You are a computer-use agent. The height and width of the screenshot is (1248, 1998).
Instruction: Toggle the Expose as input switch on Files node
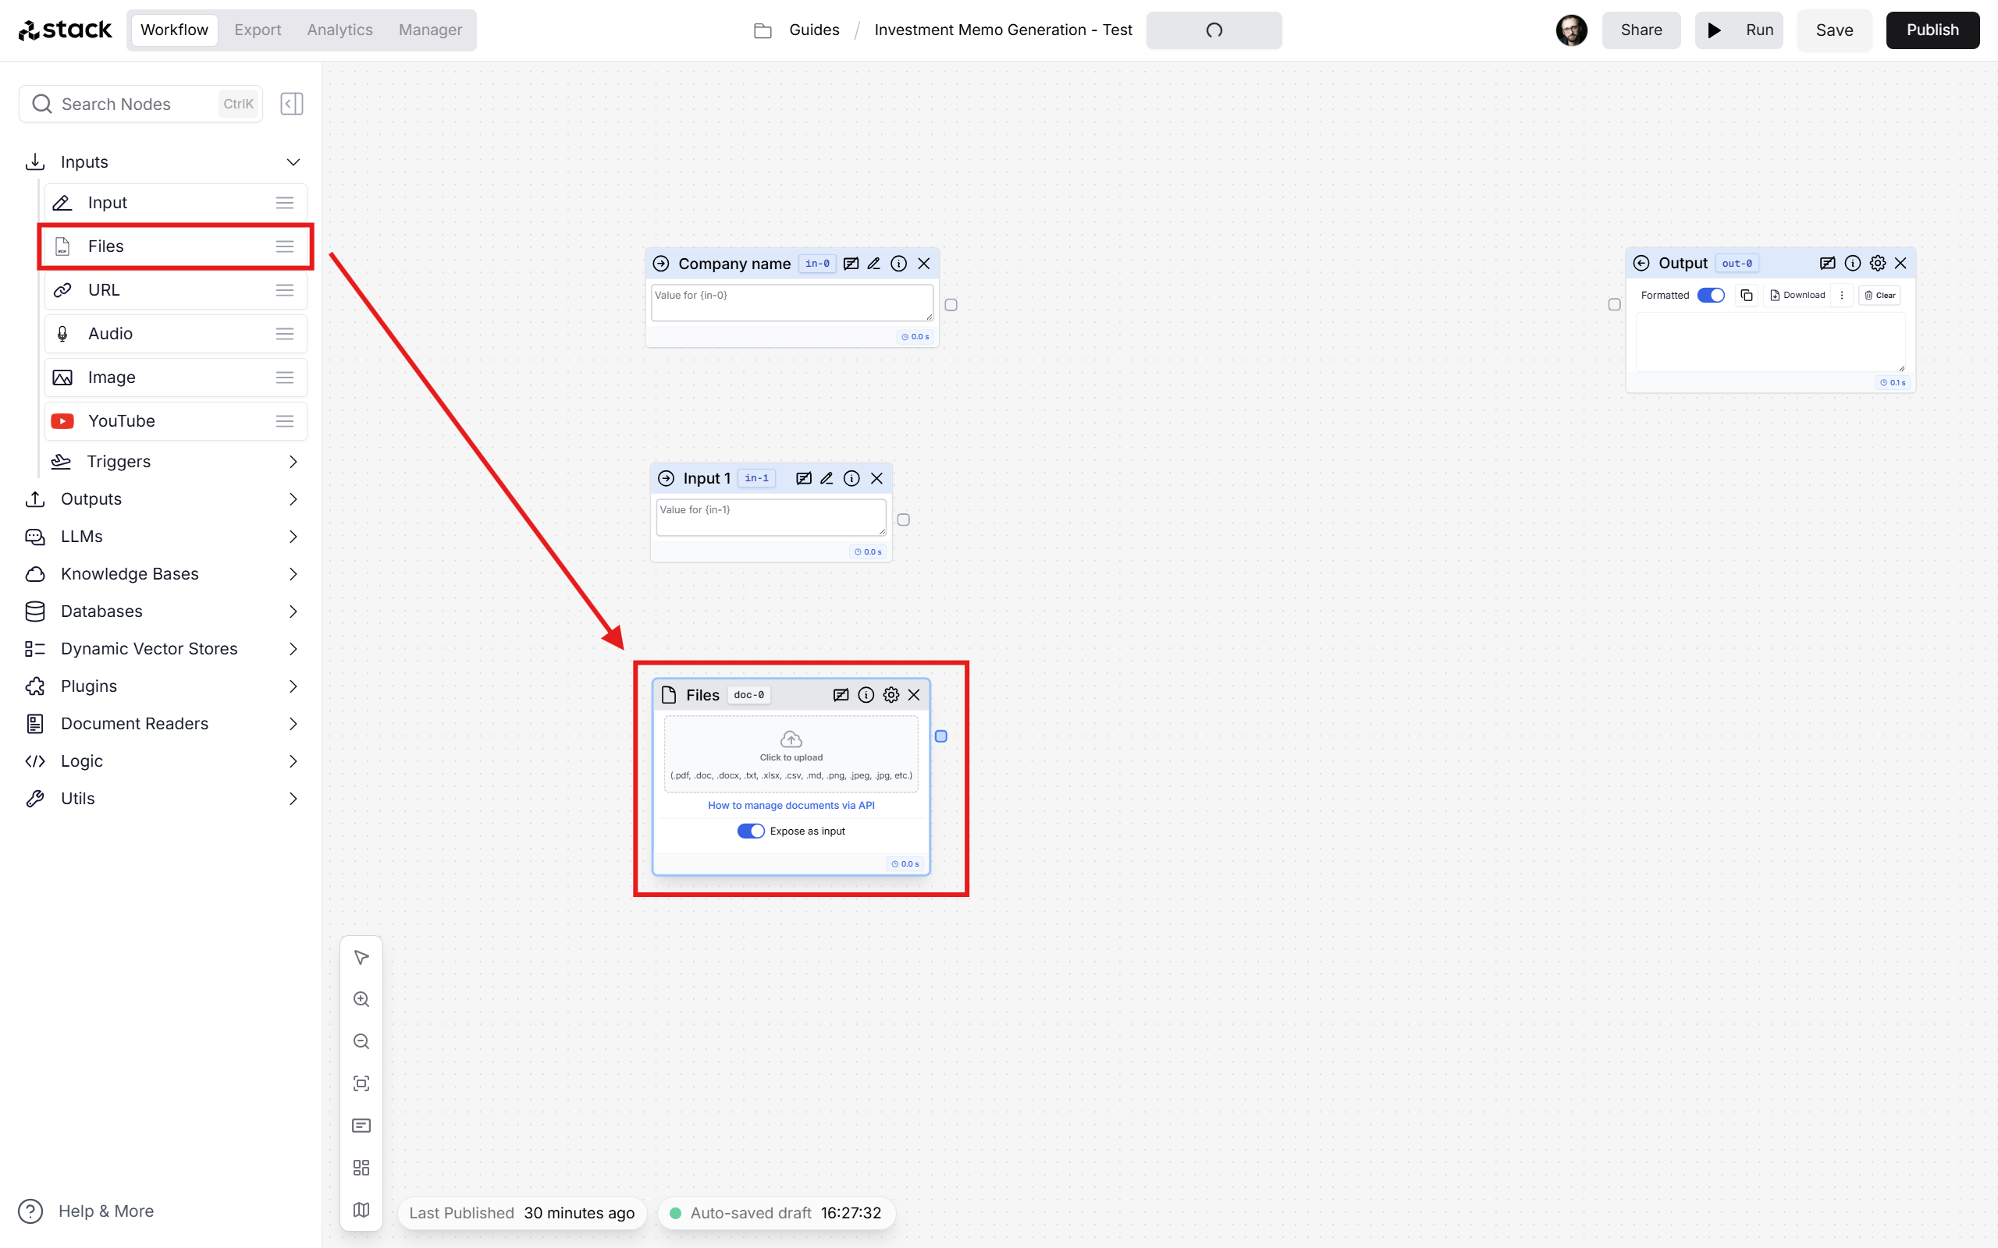(748, 831)
